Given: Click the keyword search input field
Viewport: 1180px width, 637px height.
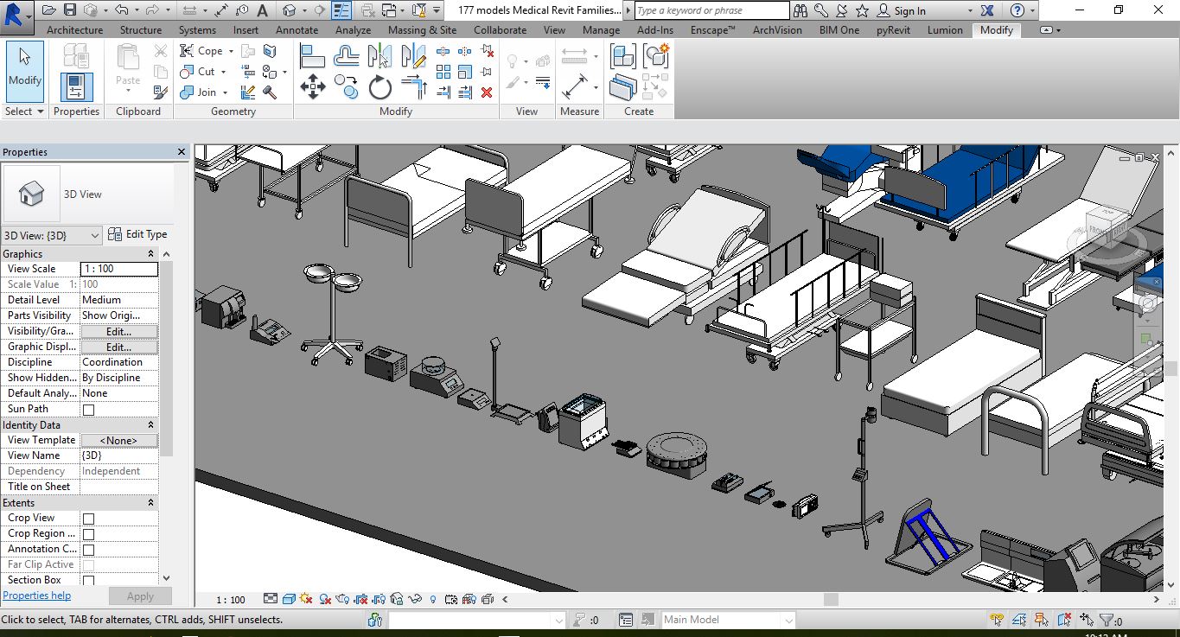Looking at the screenshot, I should click(x=711, y=10).
